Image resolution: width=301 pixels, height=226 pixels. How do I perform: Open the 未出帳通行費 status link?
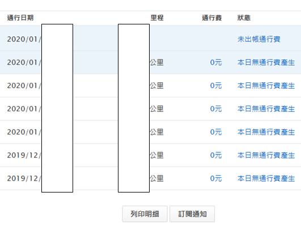258,39
